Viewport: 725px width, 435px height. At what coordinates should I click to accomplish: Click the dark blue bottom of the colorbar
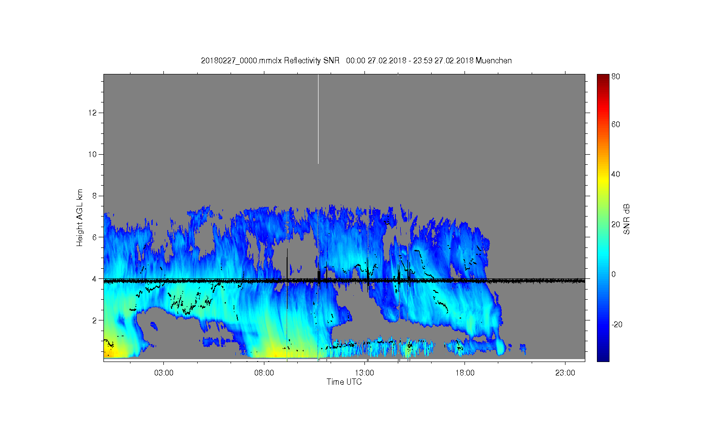603,357
